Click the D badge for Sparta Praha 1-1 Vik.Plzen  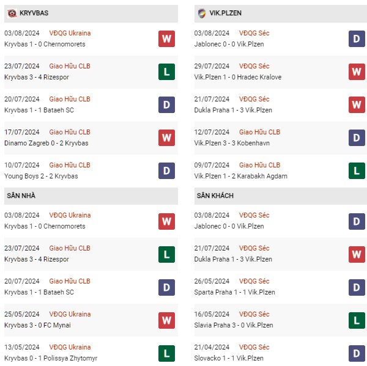357,287
